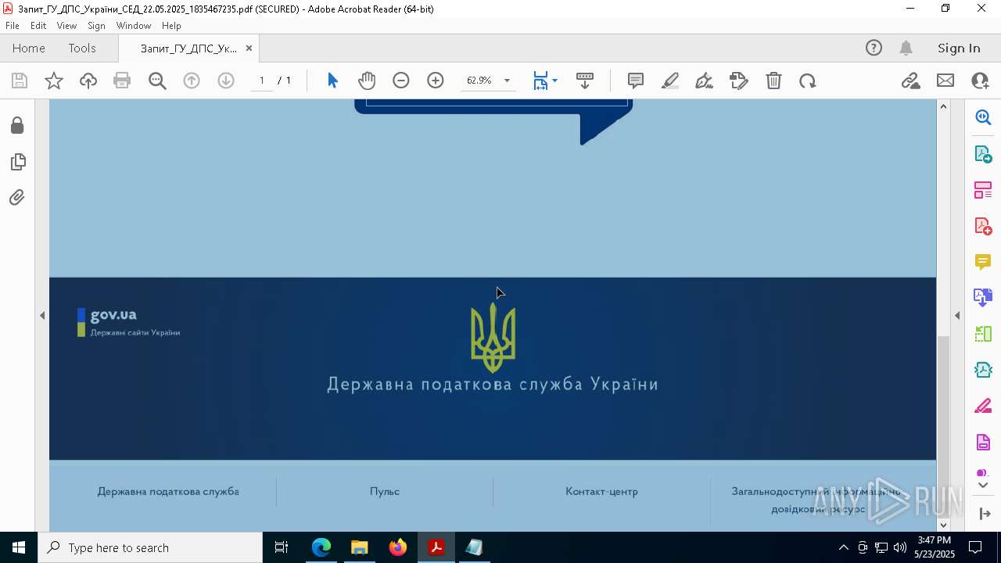
Task: Add a sticky note comment
Action: pyautogui.click(x=636, y=81)
